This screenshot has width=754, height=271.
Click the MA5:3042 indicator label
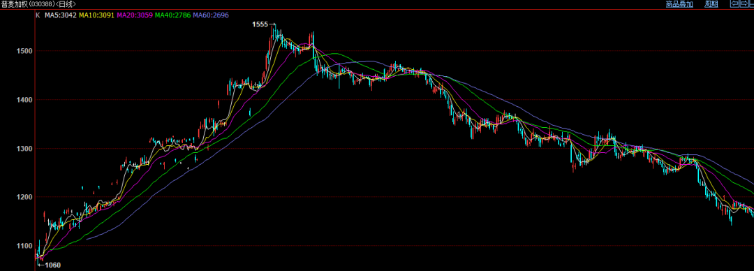point(61,15)
